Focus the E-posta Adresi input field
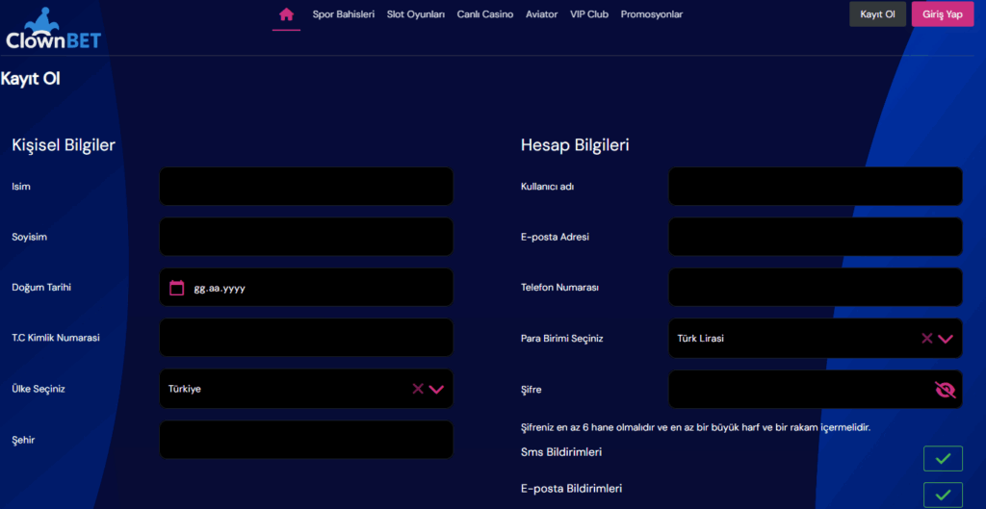 815,237
